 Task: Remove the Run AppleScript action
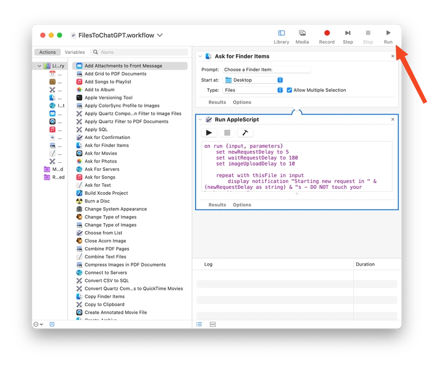click(393, 119)
